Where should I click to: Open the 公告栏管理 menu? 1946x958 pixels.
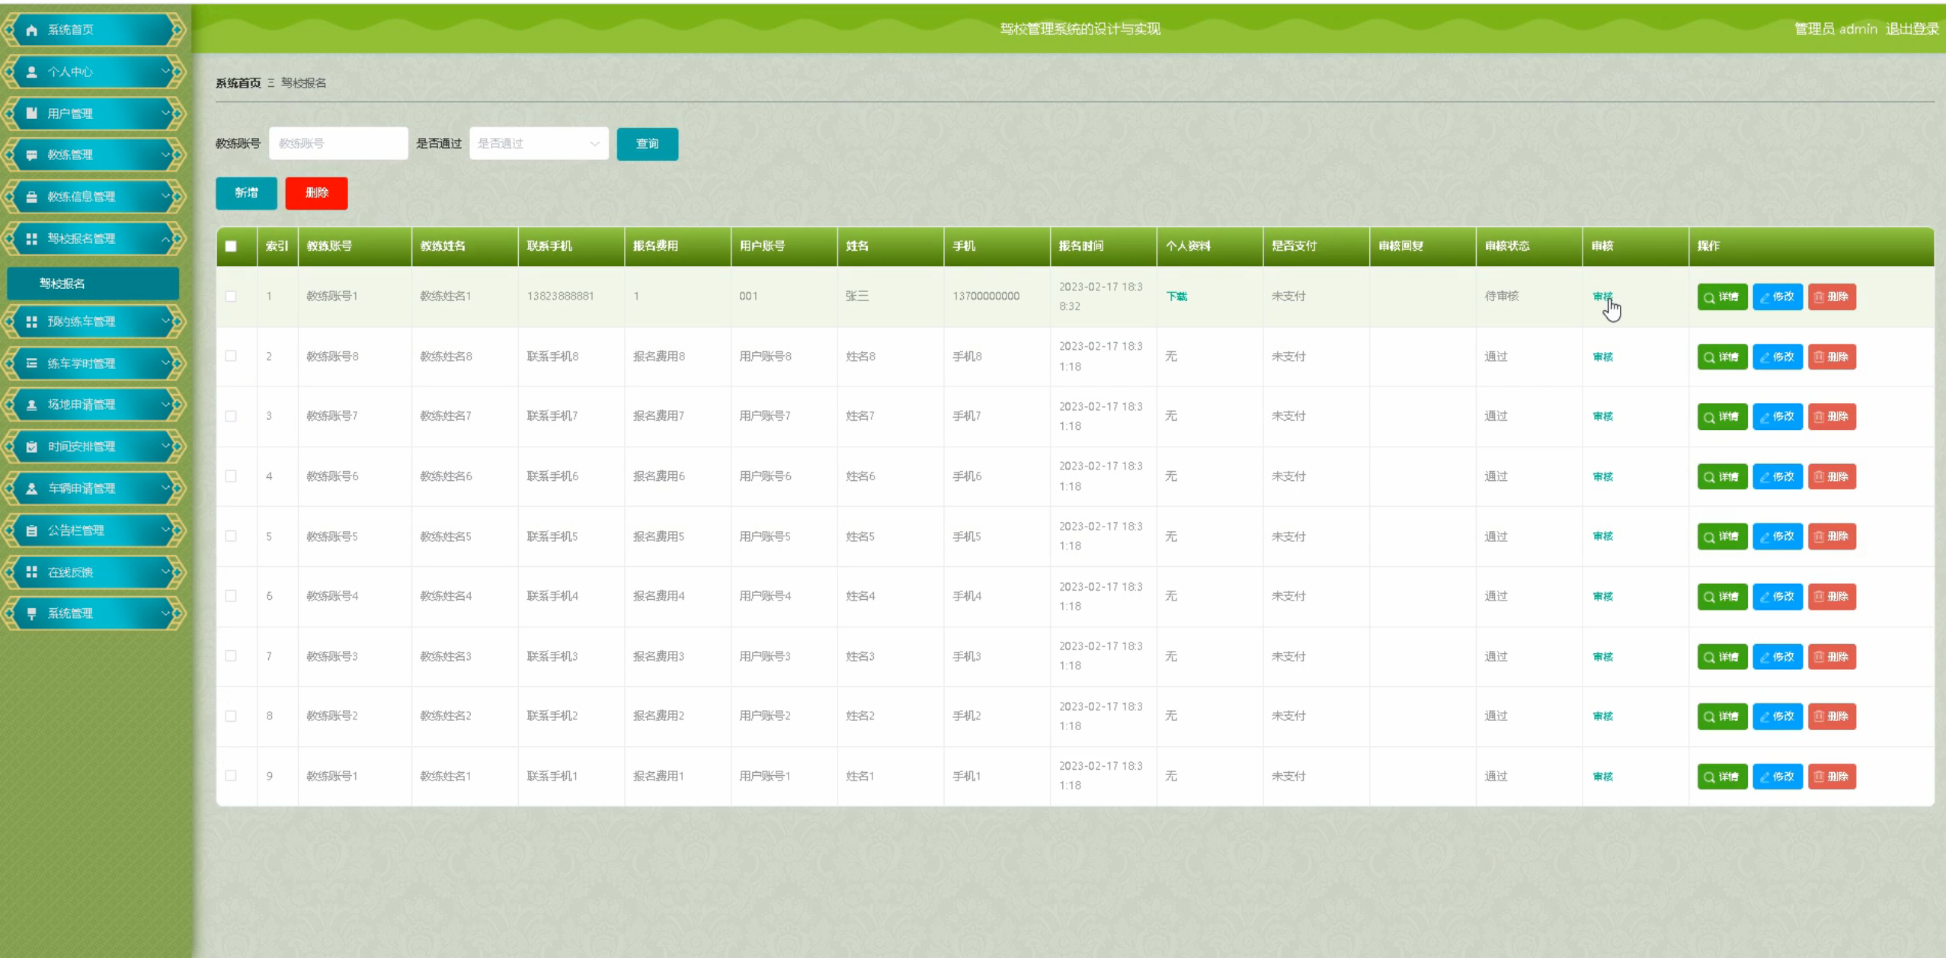tap(94, 530)
